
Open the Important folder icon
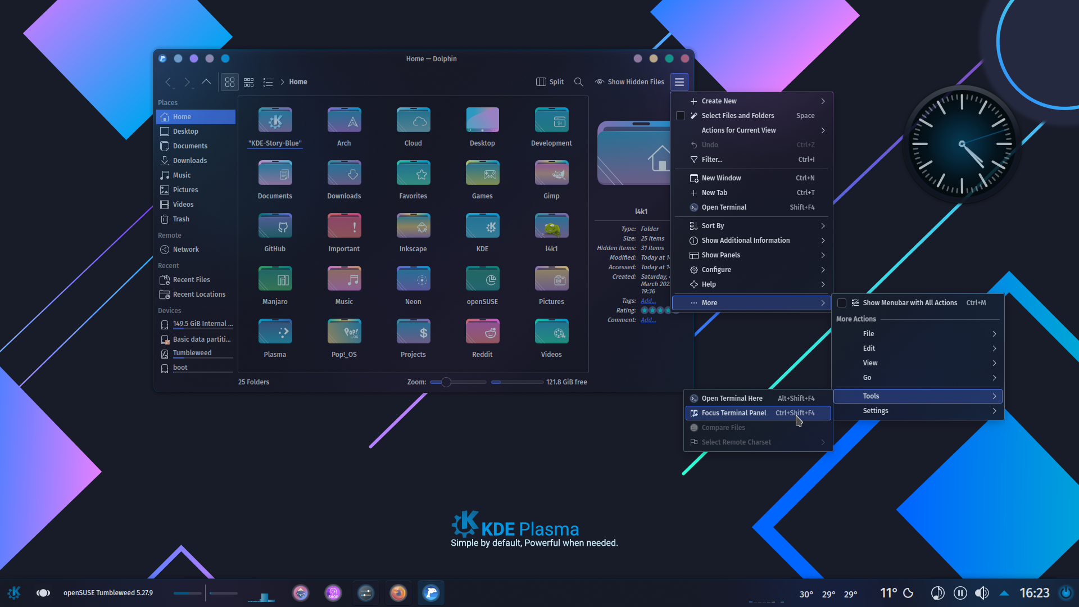(x=344, y=226)
